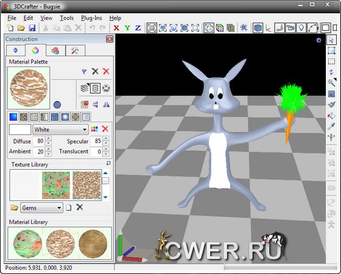The image size is (341, 274).
Task: Decrease the Translucent value
Action: (x=106, y=153)
